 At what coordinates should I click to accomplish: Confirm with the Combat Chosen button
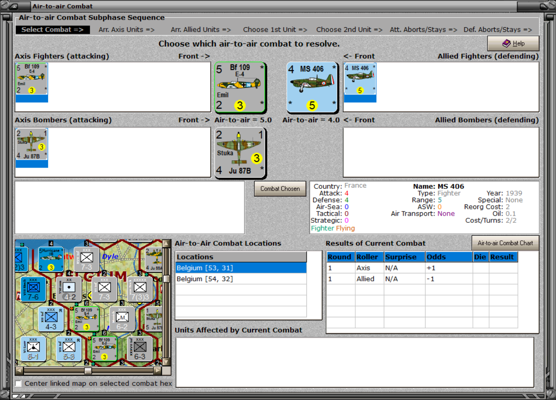pyautogui.click(x=280, y=189)
